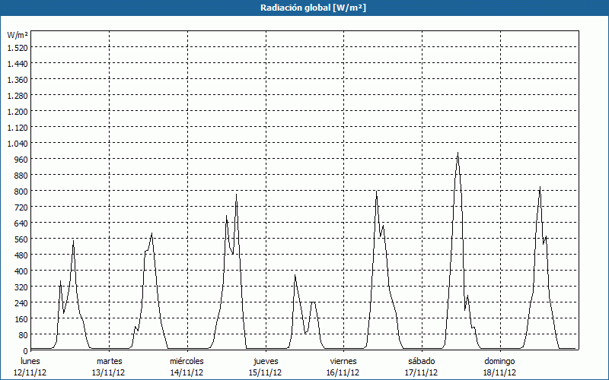Screen dimensions: 609x380
Task: Click the viernes day label
Action: tap(343, 361)
